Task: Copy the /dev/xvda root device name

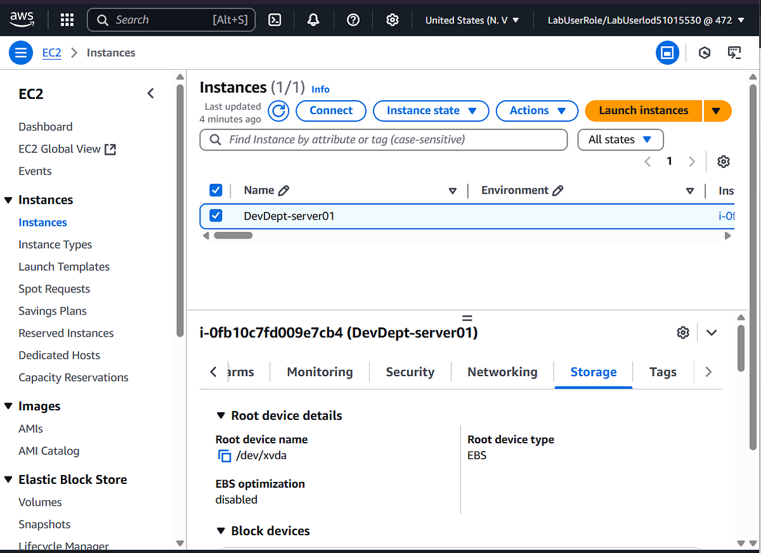Action: pyautogui.click(x=224, y=455)
